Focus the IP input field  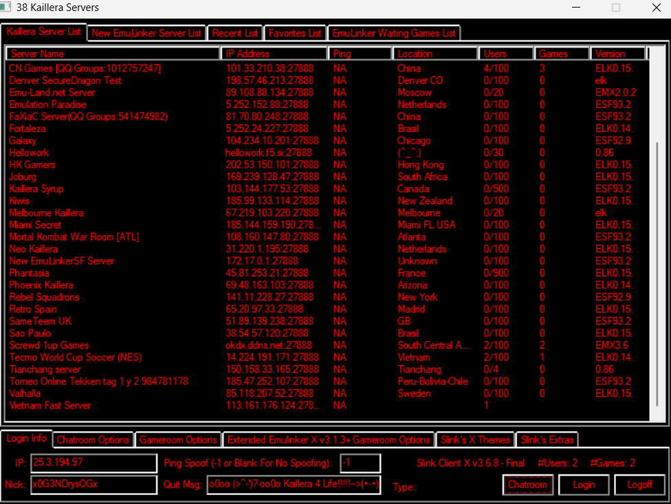(x=93, y=463)
